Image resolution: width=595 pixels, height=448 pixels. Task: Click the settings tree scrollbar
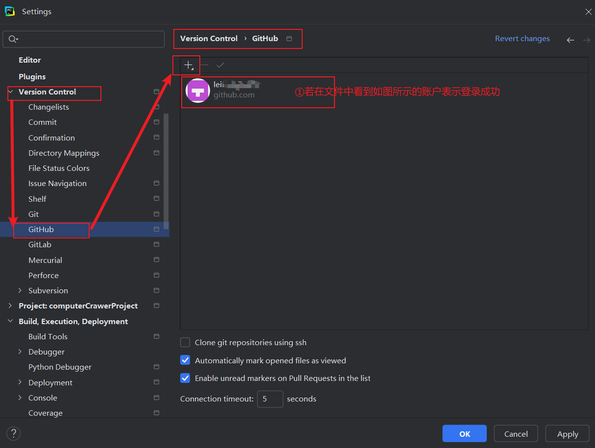166,171
